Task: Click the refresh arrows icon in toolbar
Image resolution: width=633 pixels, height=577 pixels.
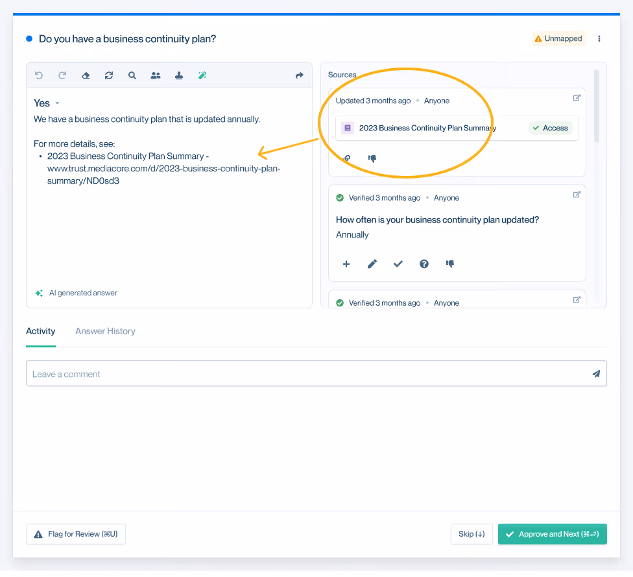Action: point(109,75)
